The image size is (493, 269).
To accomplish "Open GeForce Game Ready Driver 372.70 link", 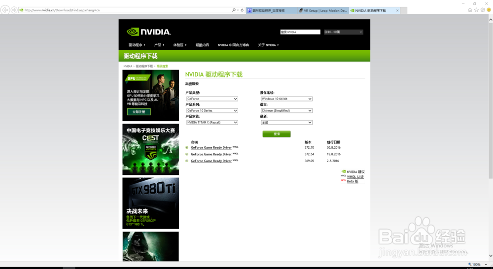I will pos(211,147).
